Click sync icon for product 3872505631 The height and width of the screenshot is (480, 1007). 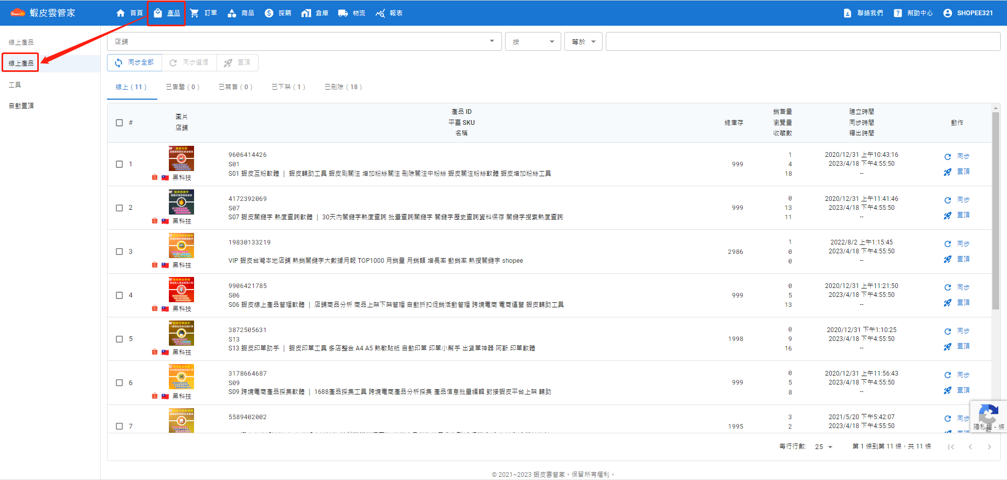[x=948, y=332]
